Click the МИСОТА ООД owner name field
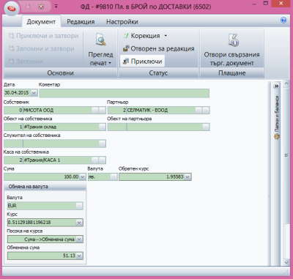293x279 pixels. tap(57, 111)
